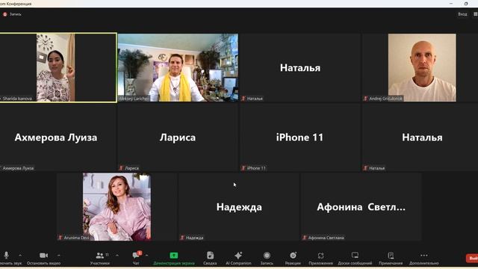Screen dimensions: 478x269
Task: Click muted mic icon beside Афонина Светлана label
Action: pyautogui.click(x=305, y=238)
